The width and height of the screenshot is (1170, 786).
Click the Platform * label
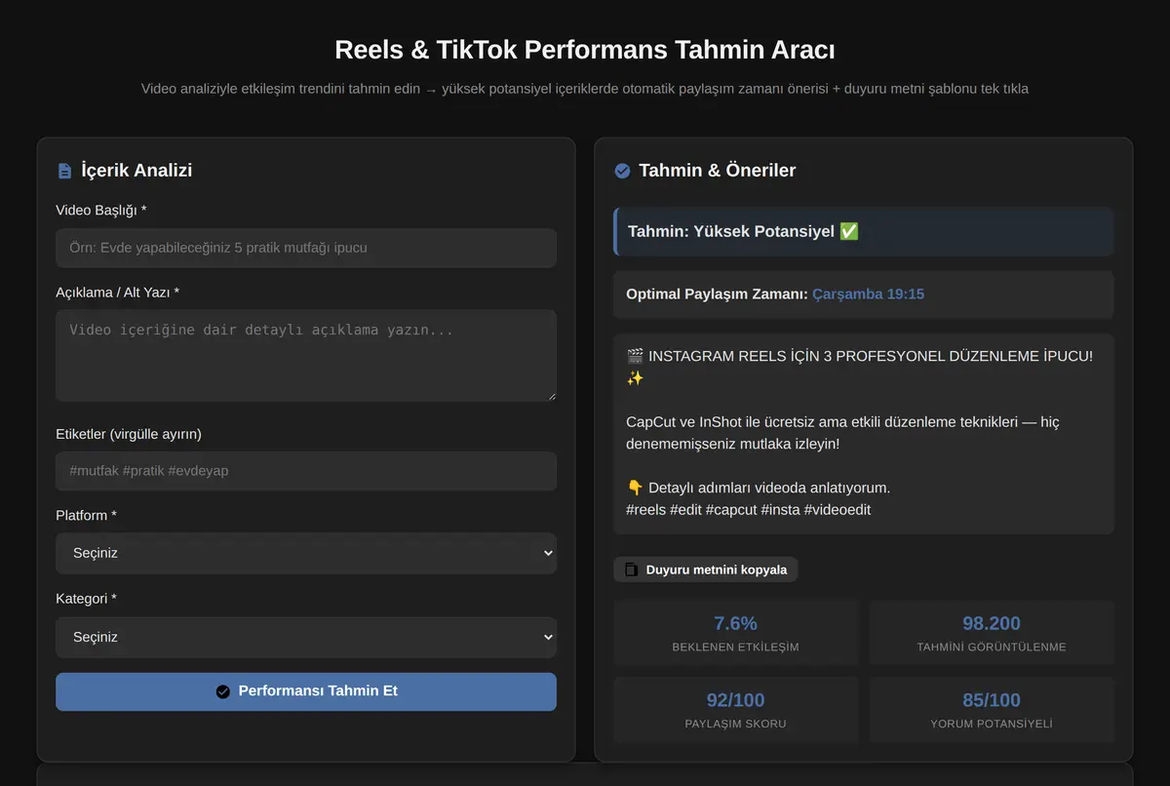pos(86,515)
